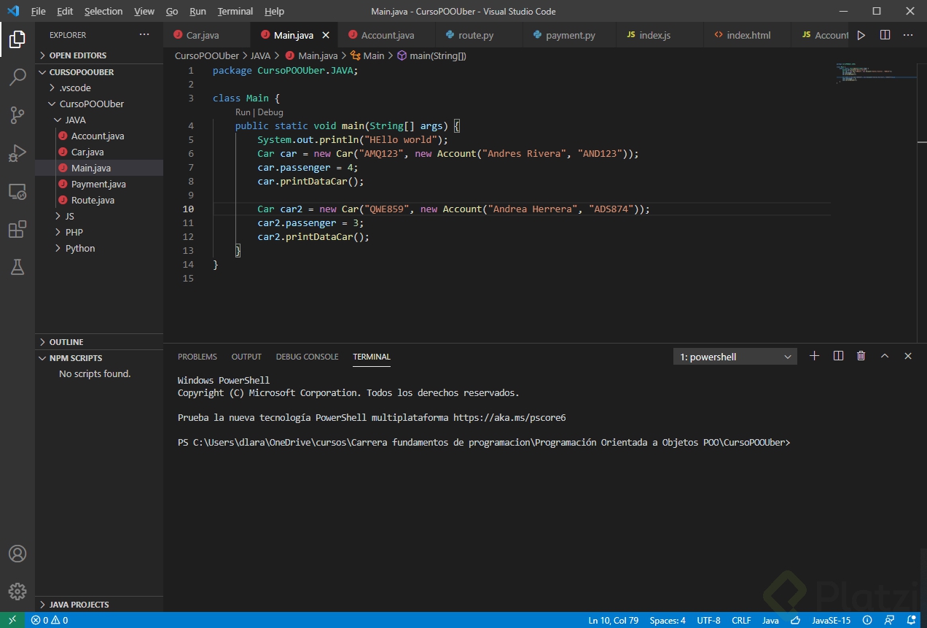Viewport: 927px width, 628px height.
Task: Open editor more actions ellipsis
Action: (x=908, y=35)
